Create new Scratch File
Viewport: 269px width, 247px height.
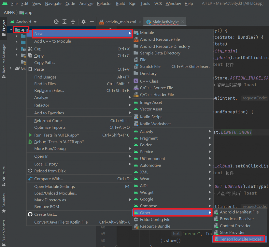[173, 66]
